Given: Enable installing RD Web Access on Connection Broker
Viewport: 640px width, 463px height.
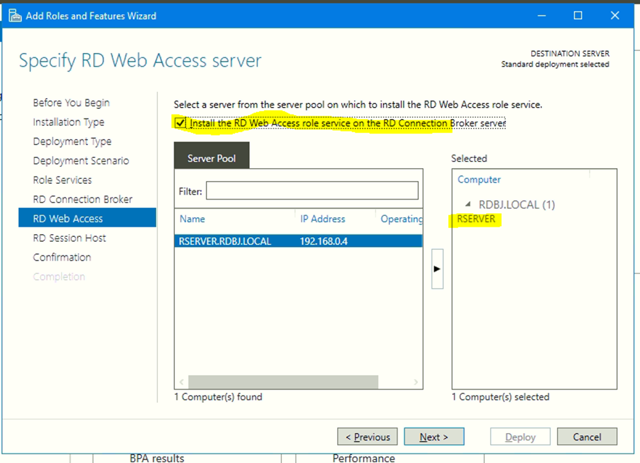Looking at the screenshot, I should tap(180, 123).
